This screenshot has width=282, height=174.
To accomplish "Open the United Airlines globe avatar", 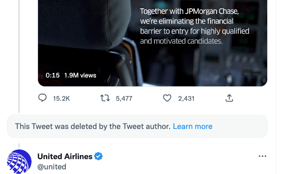I will [x=19, y=161].
